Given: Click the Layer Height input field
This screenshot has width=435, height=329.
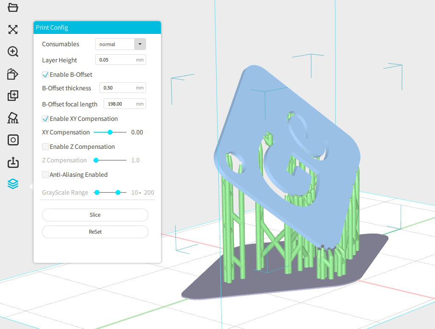Looking at the screenshot, I should click(x=116, y=60).
